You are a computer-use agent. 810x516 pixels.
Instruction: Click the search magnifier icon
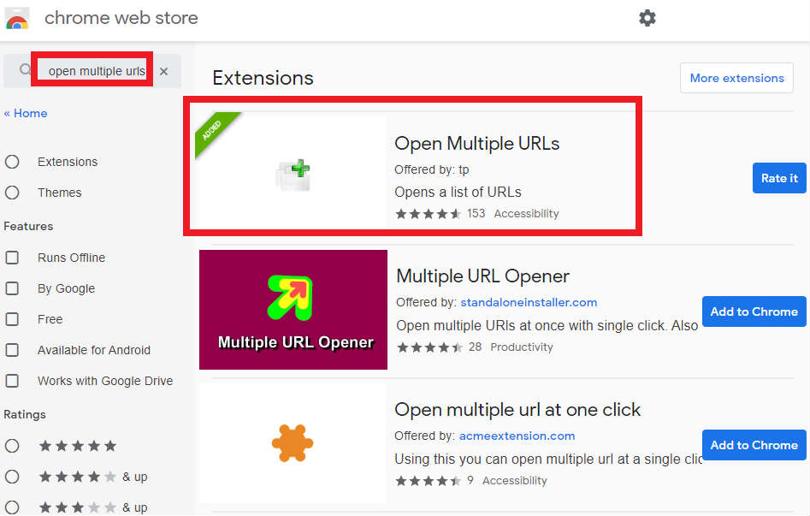[x=25, y=69]
